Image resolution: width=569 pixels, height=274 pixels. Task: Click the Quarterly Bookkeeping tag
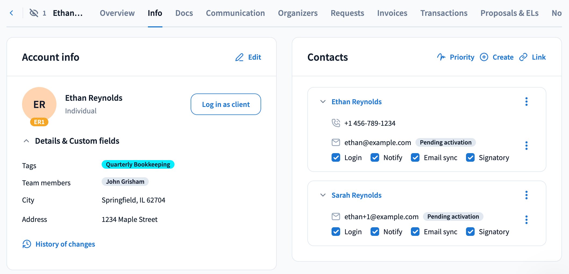pos(138,164)
